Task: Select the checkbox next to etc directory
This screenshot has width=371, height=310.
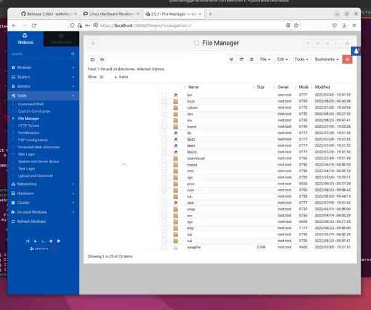Action: pyautogui.click(x=164, y=120)
